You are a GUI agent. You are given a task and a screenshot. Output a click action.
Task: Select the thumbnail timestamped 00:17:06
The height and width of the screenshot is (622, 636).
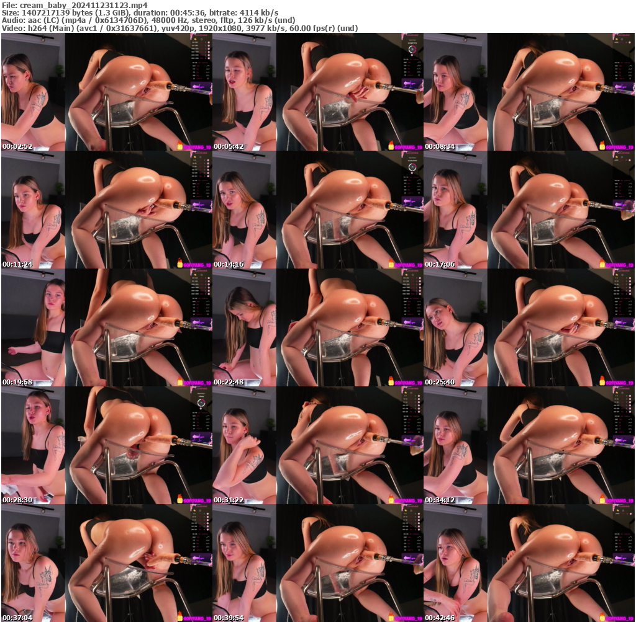pos(529,210)
